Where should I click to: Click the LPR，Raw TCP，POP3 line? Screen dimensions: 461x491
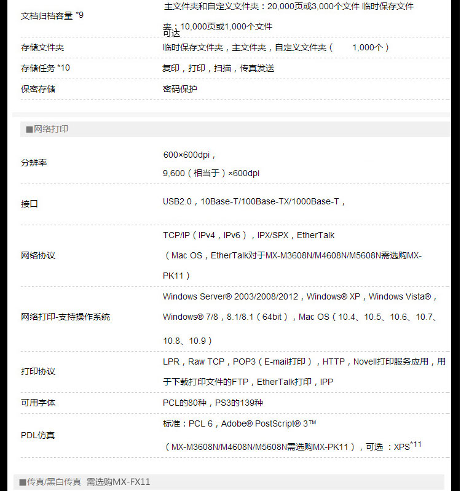point(304,361)
